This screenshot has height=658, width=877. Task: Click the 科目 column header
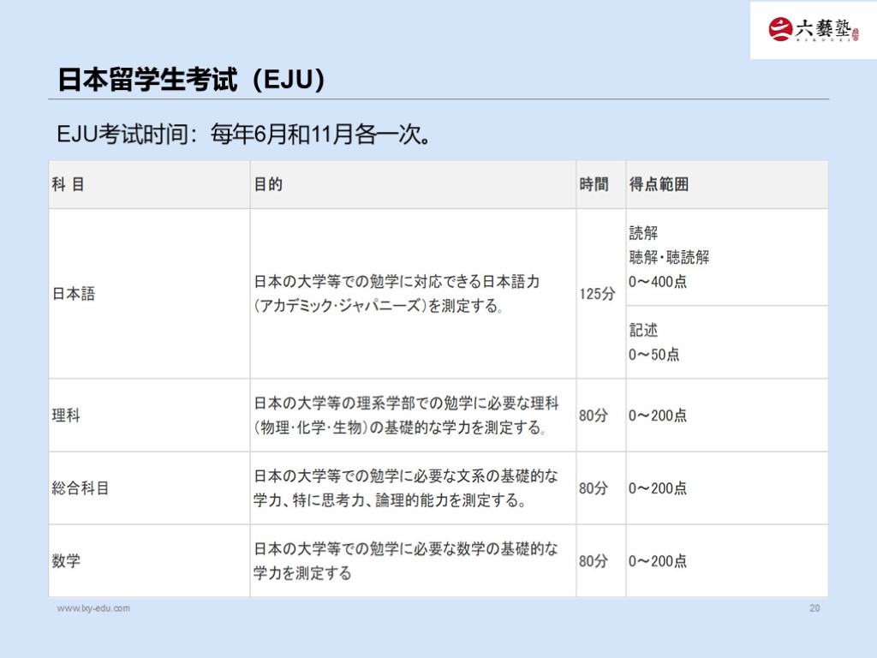pos(69,184)
